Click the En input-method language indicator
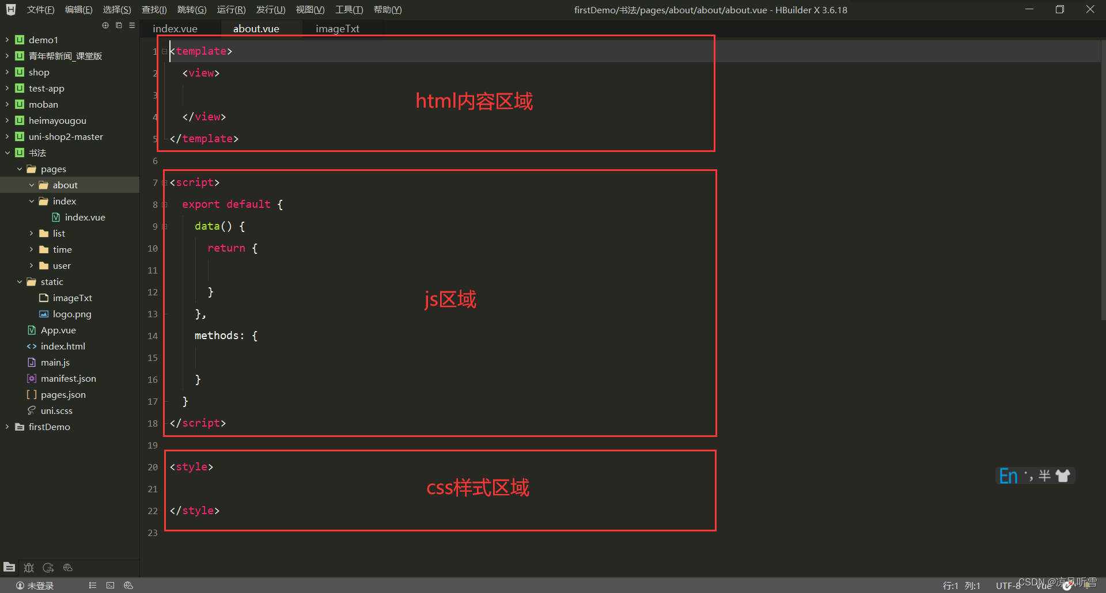The width and height of the screenshot is (1106, 593). point(1008,476)
